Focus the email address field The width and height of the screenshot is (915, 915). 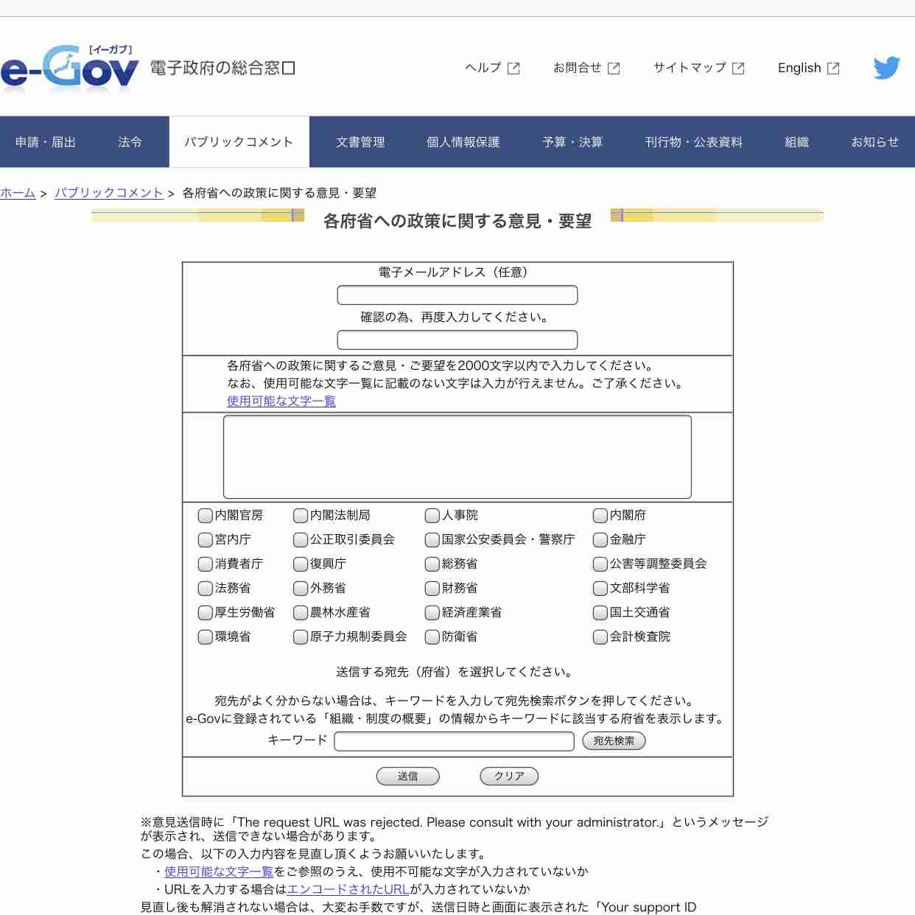click(458, 295)
